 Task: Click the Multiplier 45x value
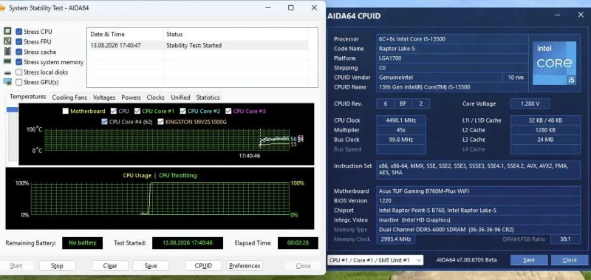pos(401,130)
